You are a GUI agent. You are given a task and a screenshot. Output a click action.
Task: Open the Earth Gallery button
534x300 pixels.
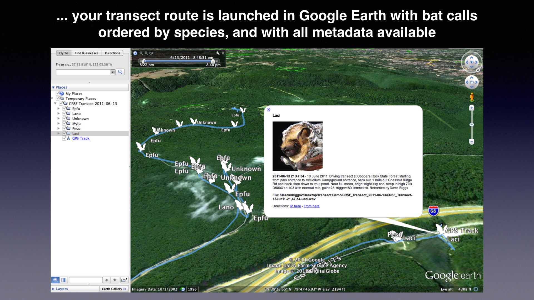(114, 289)
